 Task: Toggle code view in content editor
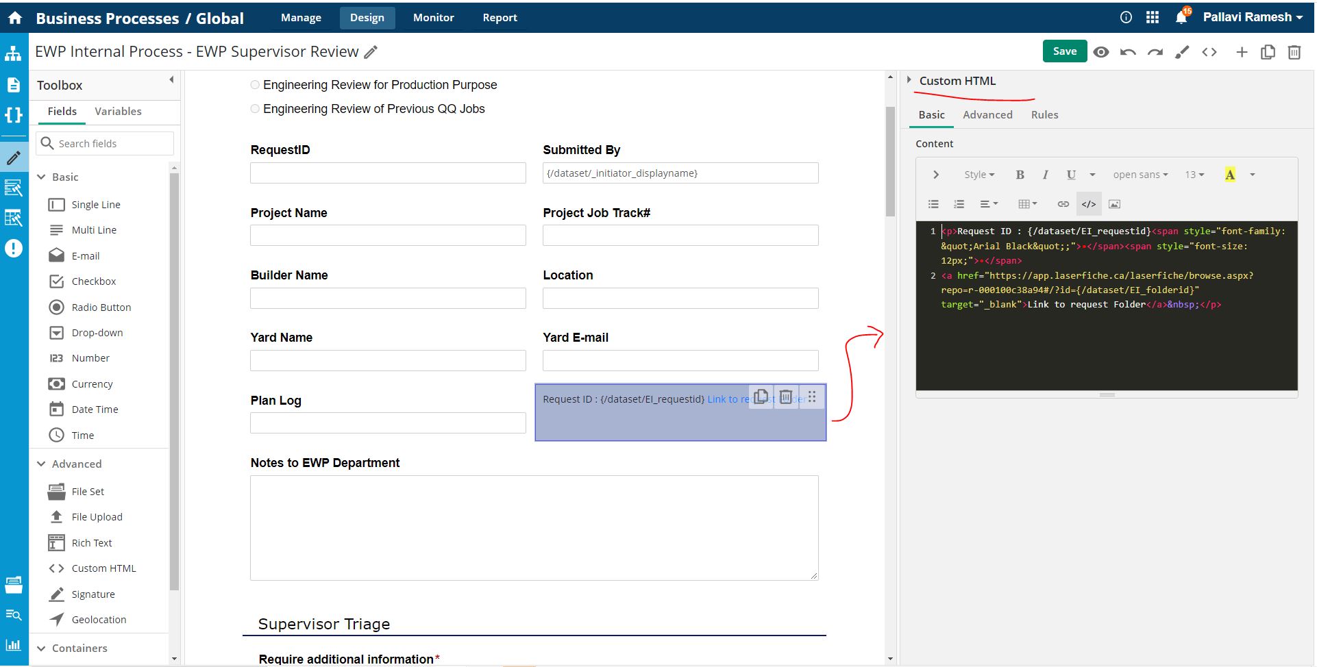click(1088, 204)
